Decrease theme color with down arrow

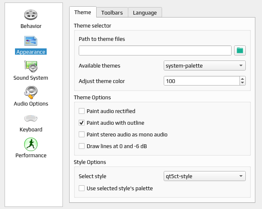tap(242, 83)
